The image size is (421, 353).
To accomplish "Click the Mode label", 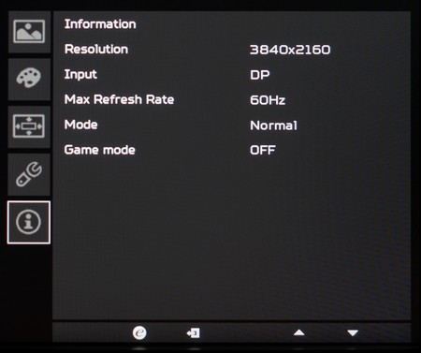I will (80, 125).
